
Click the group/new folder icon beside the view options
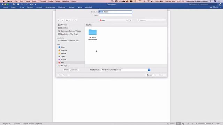tap(75, 20)
